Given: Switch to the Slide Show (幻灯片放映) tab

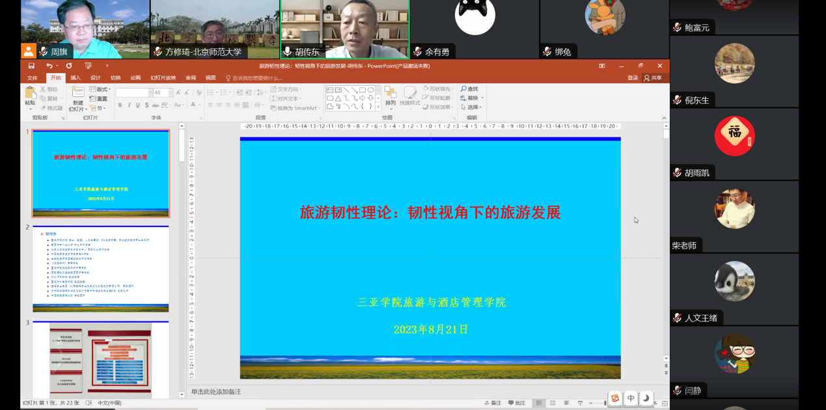Looking at the screenshot, I should (163, 78).
